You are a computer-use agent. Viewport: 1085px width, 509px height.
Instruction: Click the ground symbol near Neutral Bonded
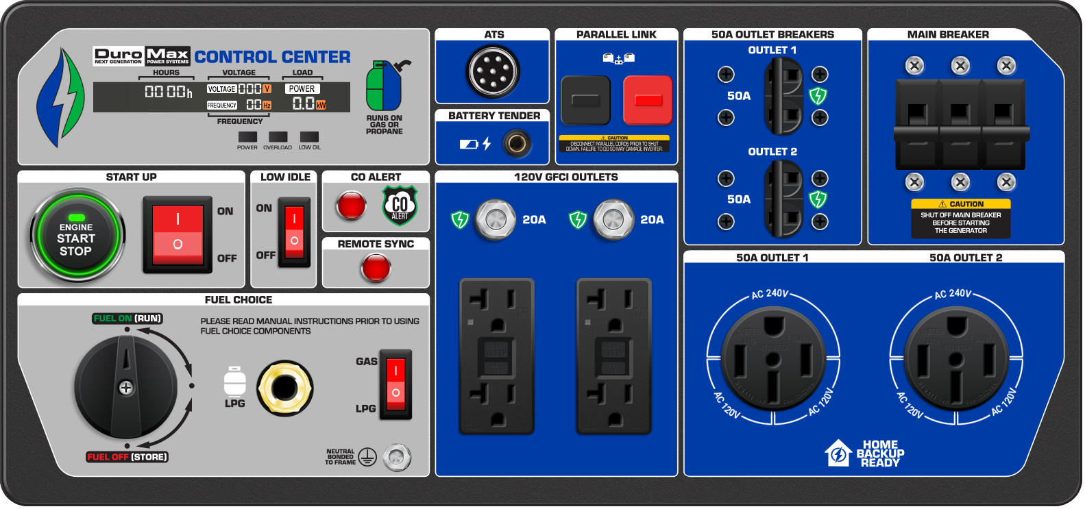click(367, 458)
